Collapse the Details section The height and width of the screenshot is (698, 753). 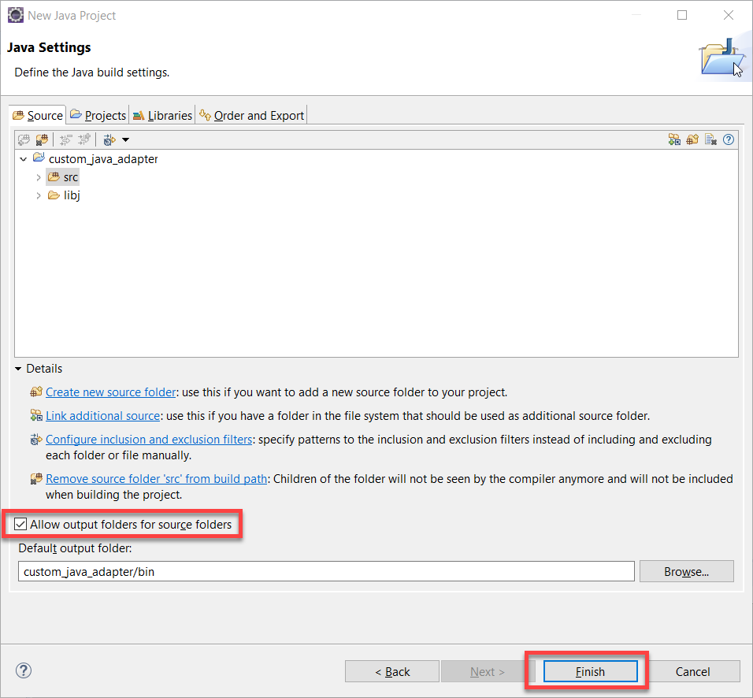click(18, 369)
